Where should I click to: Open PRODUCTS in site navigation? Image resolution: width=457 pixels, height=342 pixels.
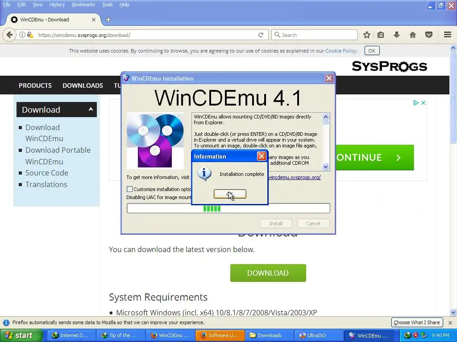coord(35,85)
